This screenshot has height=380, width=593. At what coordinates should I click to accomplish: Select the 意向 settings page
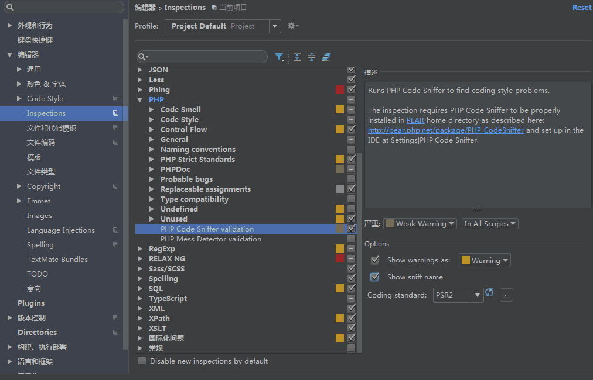(x=34, y=289)
